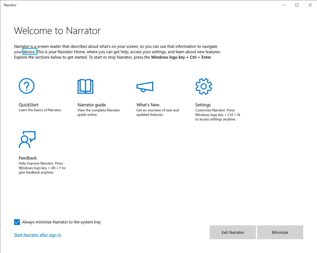Image resolution: width=317 pixels, height=253 pixels.
Task: Click the Settings gear icon
Action: (203, 86)
